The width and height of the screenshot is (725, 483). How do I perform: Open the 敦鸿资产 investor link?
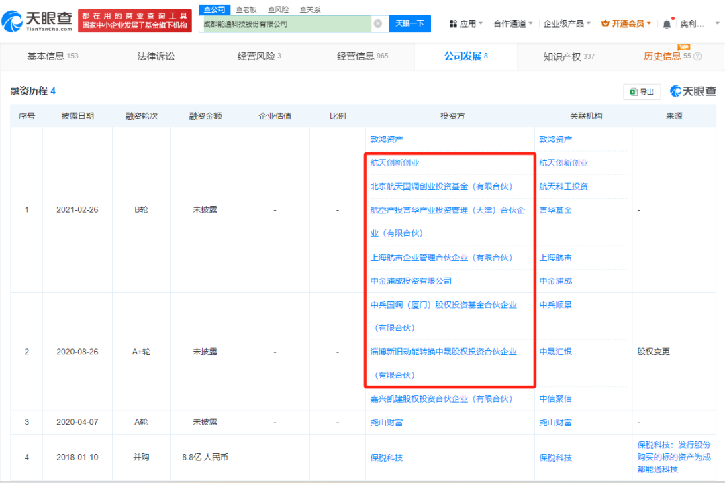pyautogui.click(x=387, y=140)
